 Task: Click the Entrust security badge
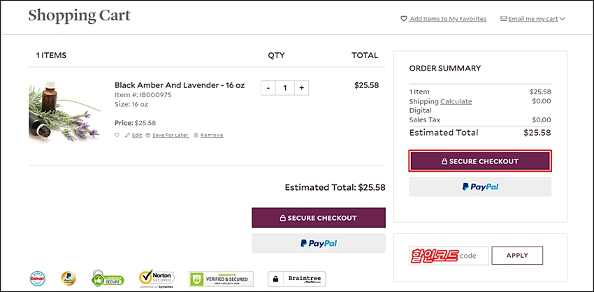coord(37,279)
